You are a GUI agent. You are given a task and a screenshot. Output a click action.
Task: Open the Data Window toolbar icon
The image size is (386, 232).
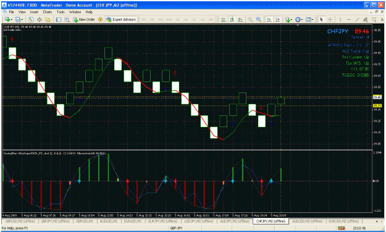[39, 19]
